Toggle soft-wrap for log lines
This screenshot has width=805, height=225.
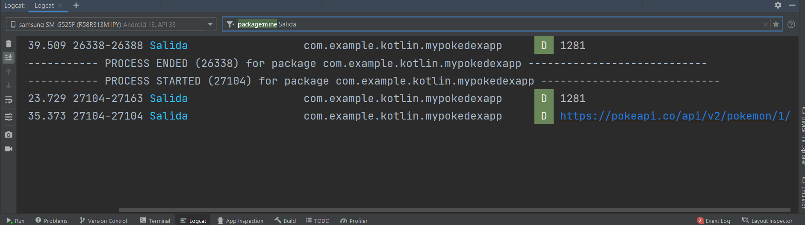(x=9, y=100)
